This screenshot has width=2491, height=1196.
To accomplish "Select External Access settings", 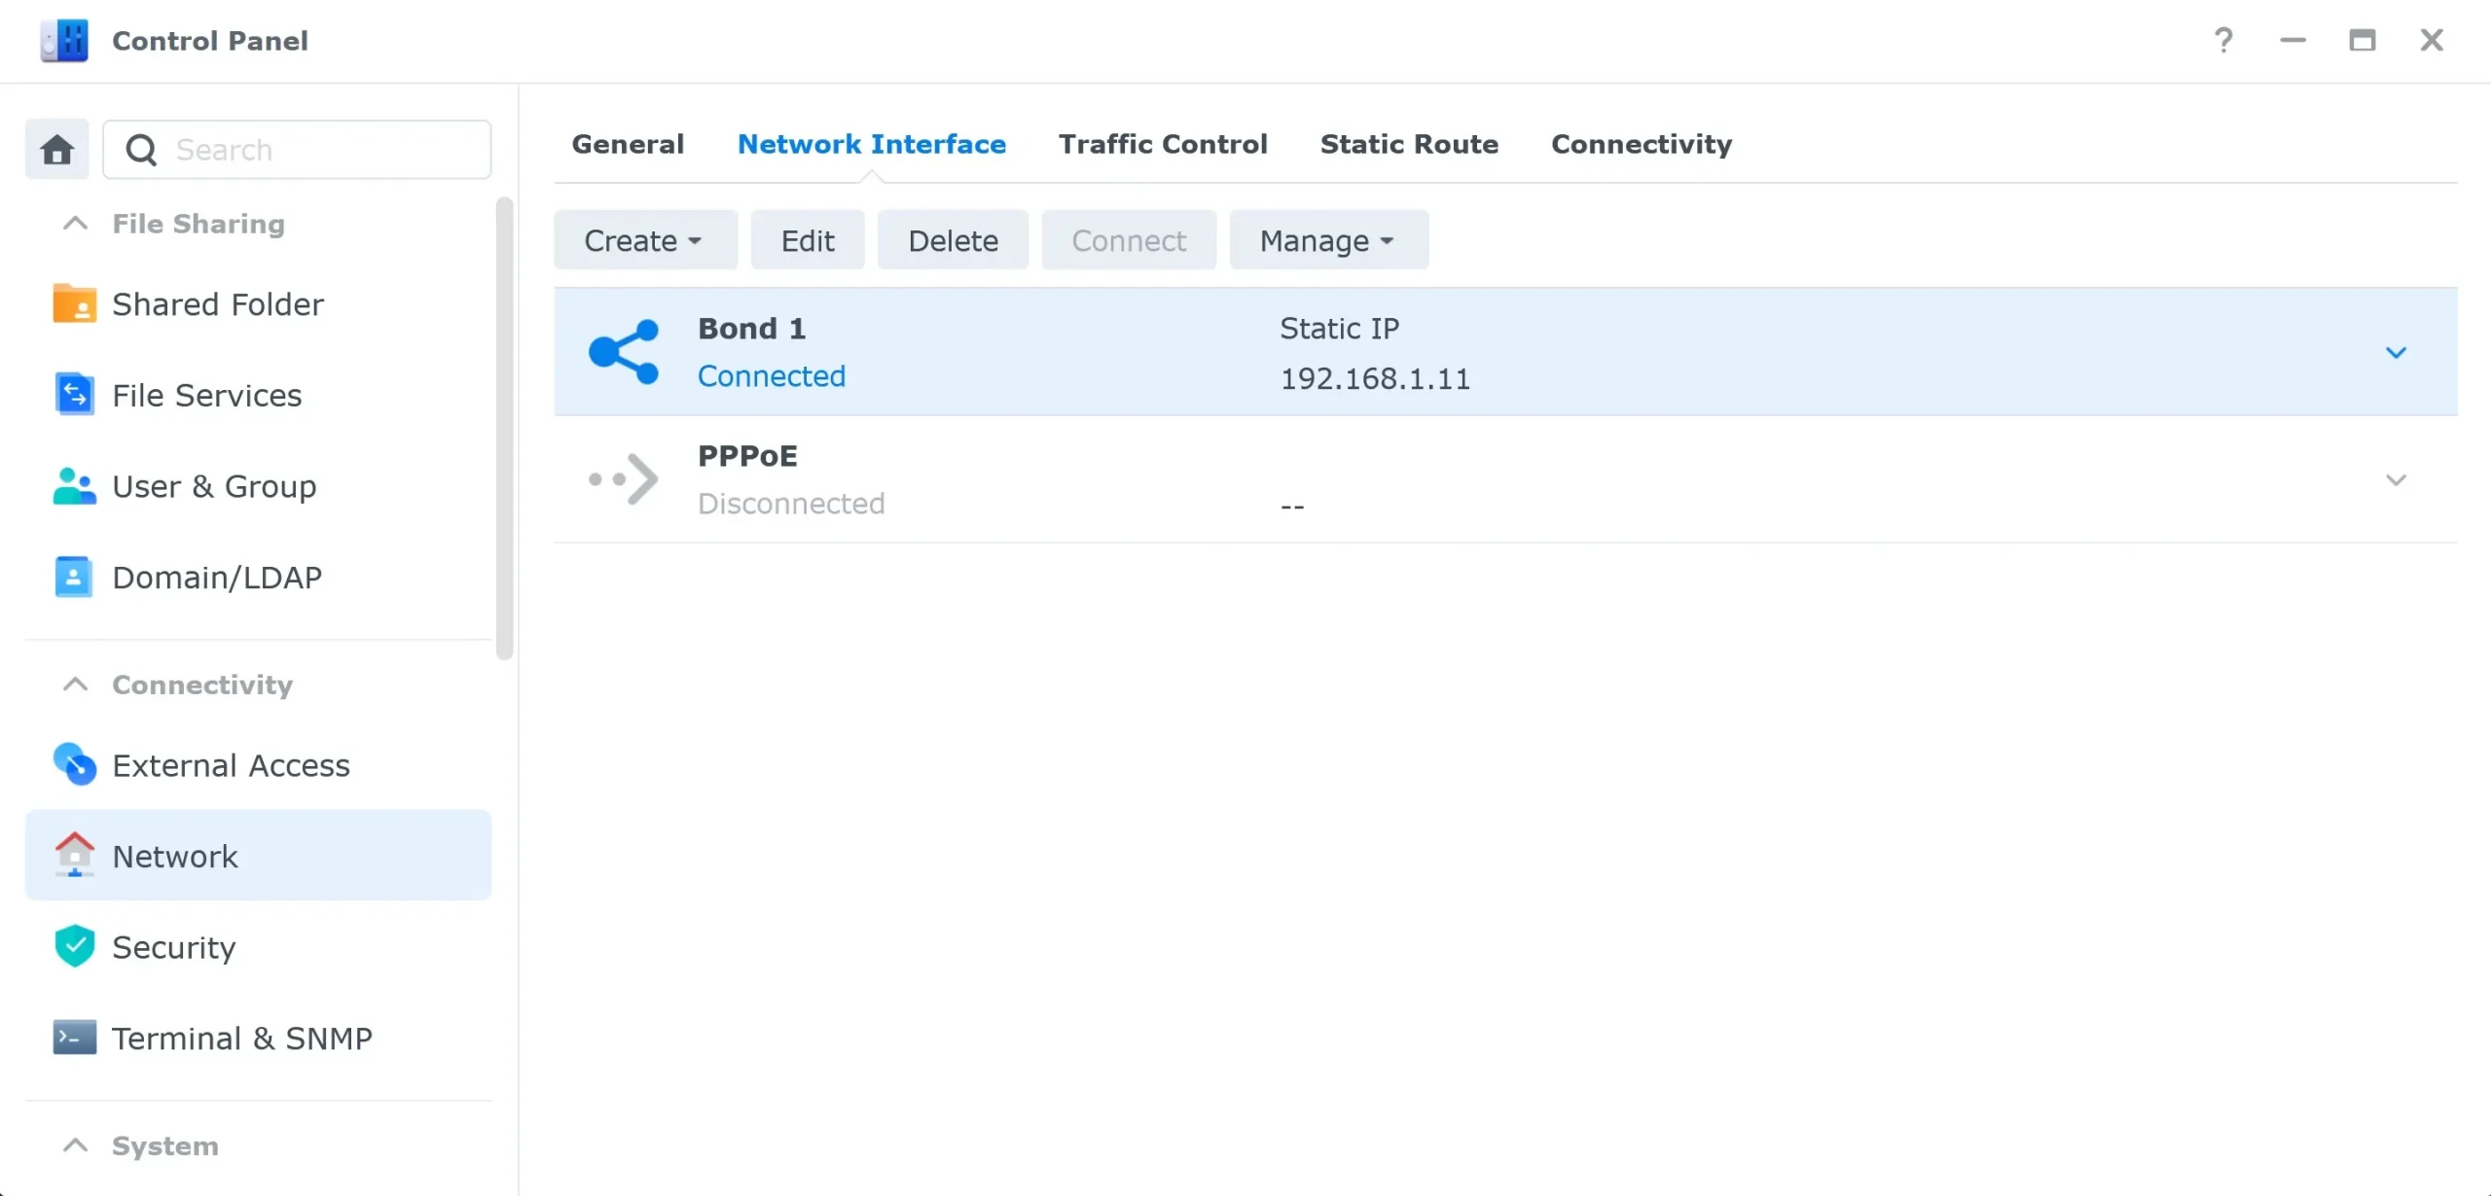I will pyautogui.click(x=232, y=764).
